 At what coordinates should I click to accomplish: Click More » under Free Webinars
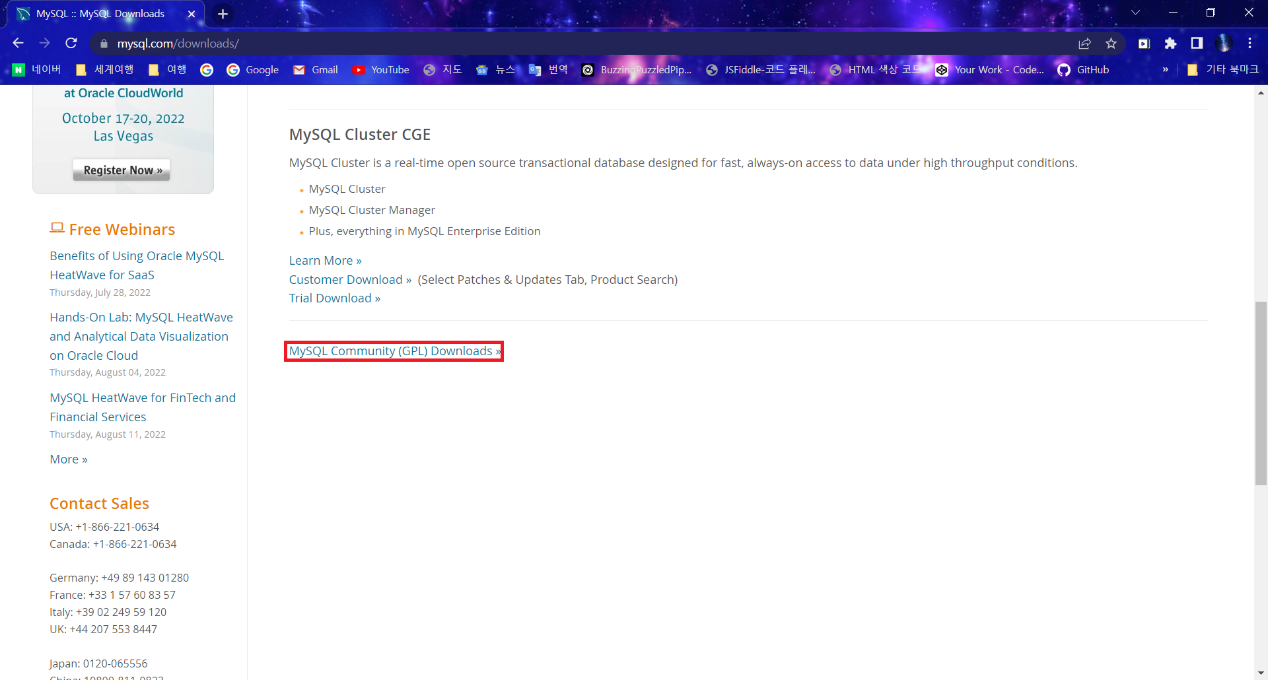[x=69, y=459]
